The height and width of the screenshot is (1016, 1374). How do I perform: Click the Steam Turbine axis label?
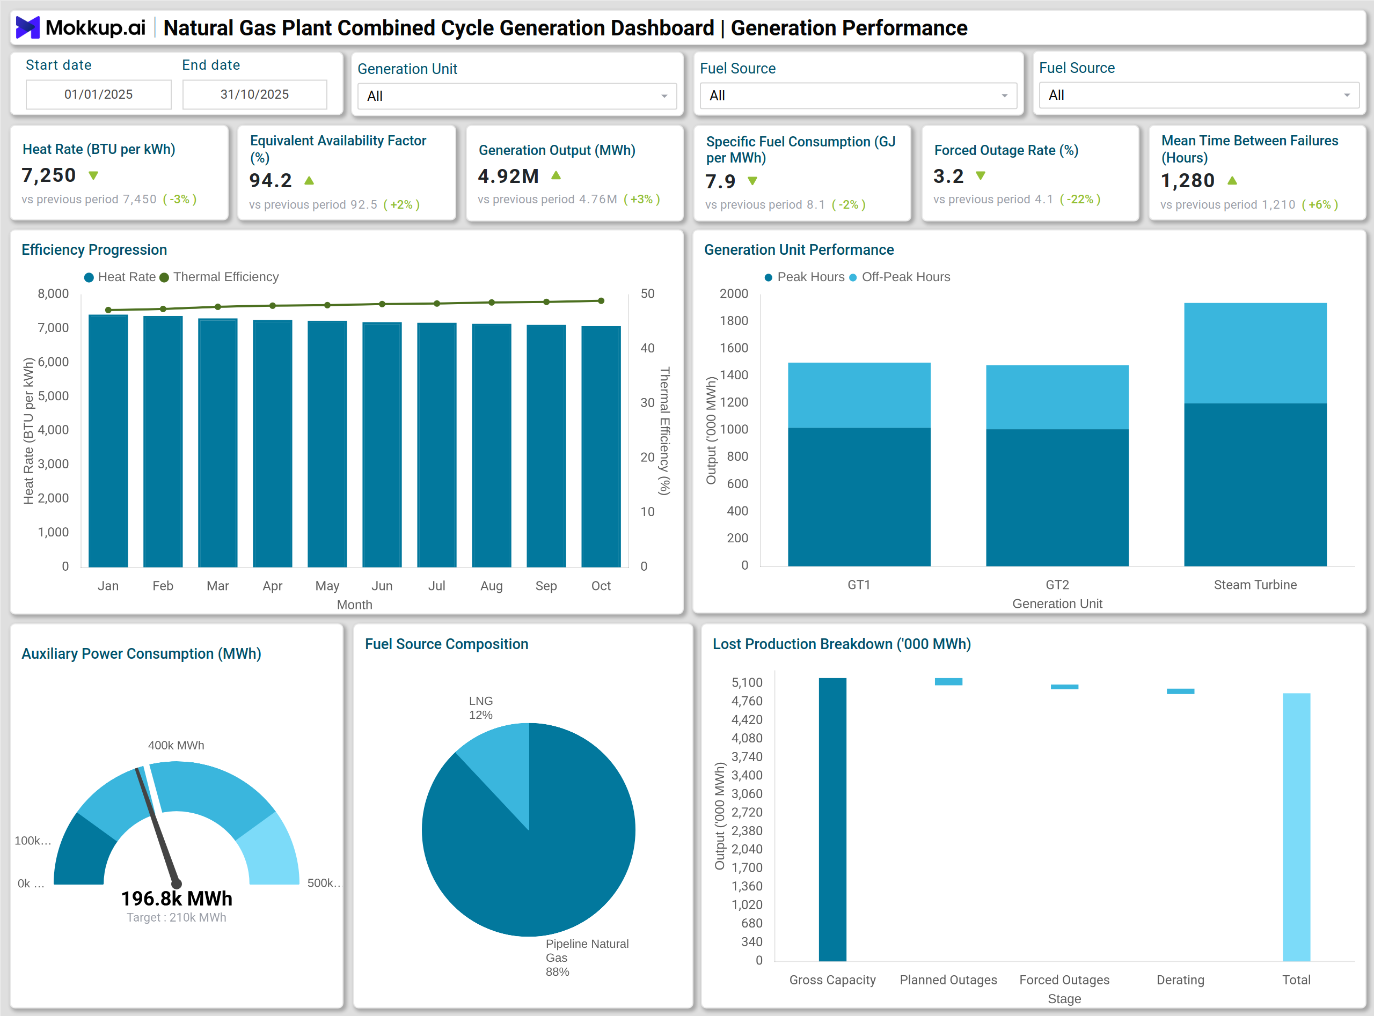(1255, 585)
